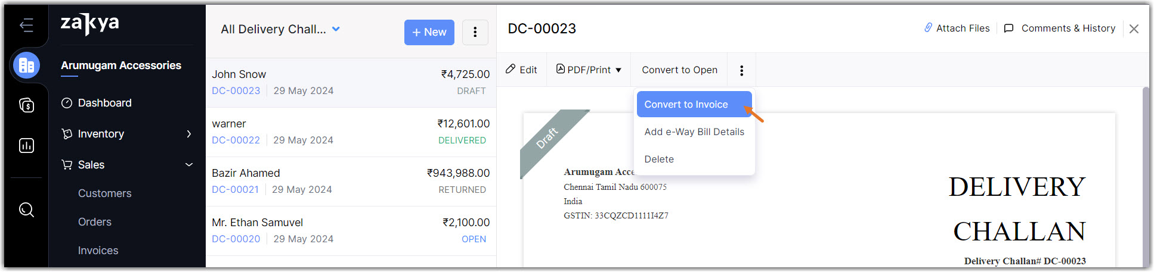Click the search magnifier icon
The width and height of the screenshot is (1154, 272).
[x=26, y=210]
